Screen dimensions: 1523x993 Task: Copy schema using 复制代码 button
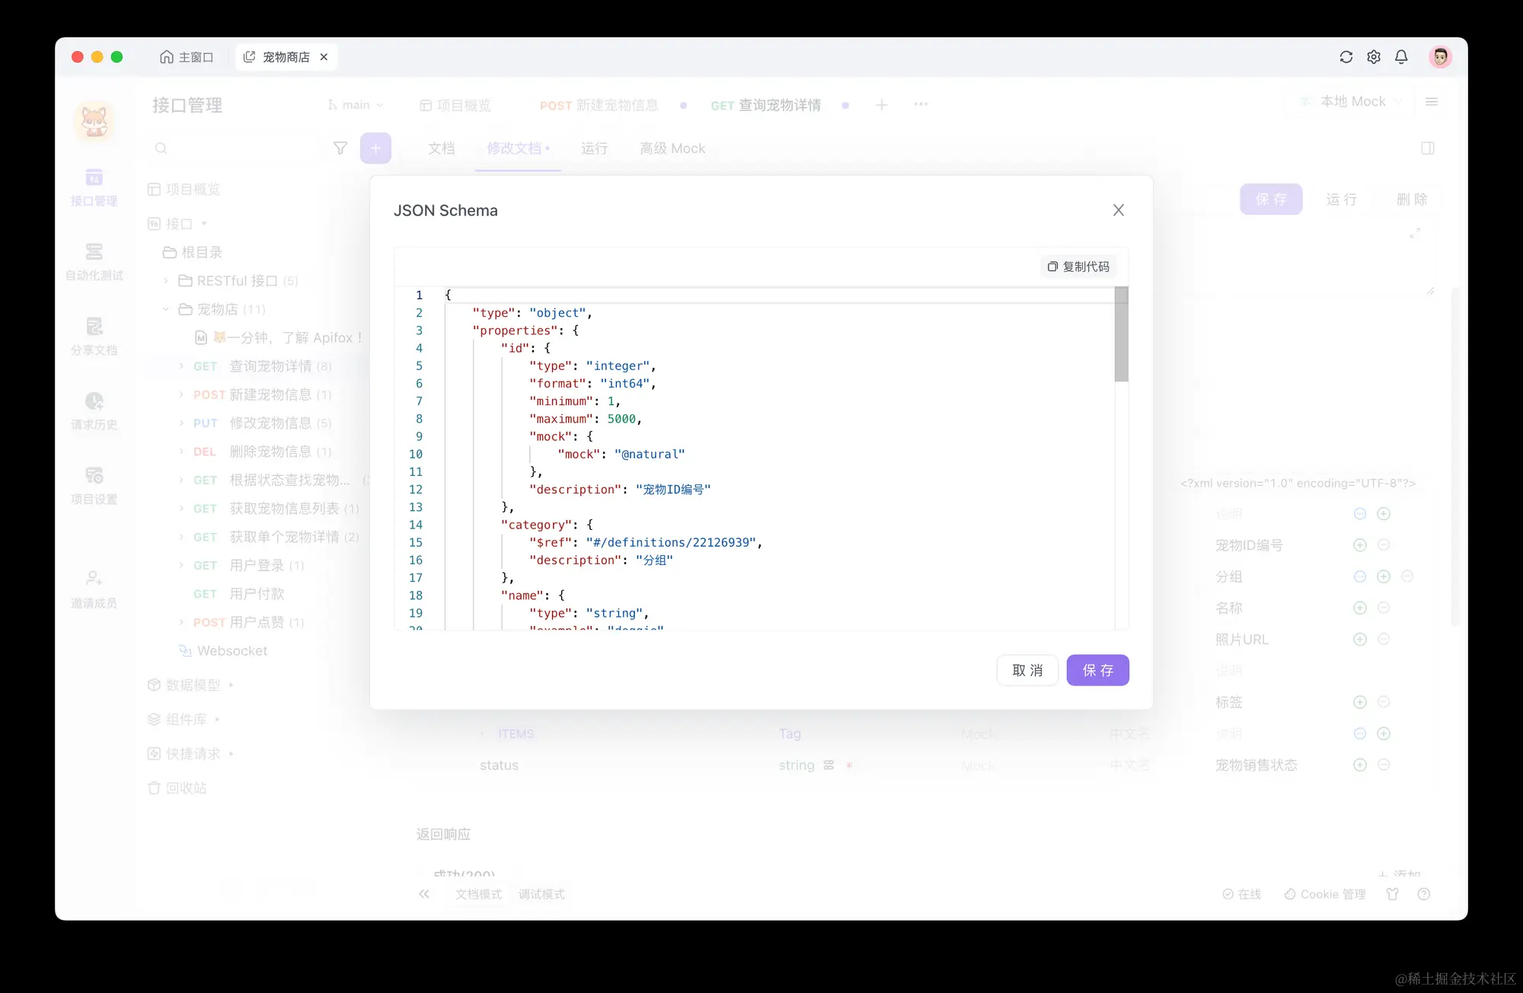pyautogui.click(x=1078, y=267)
